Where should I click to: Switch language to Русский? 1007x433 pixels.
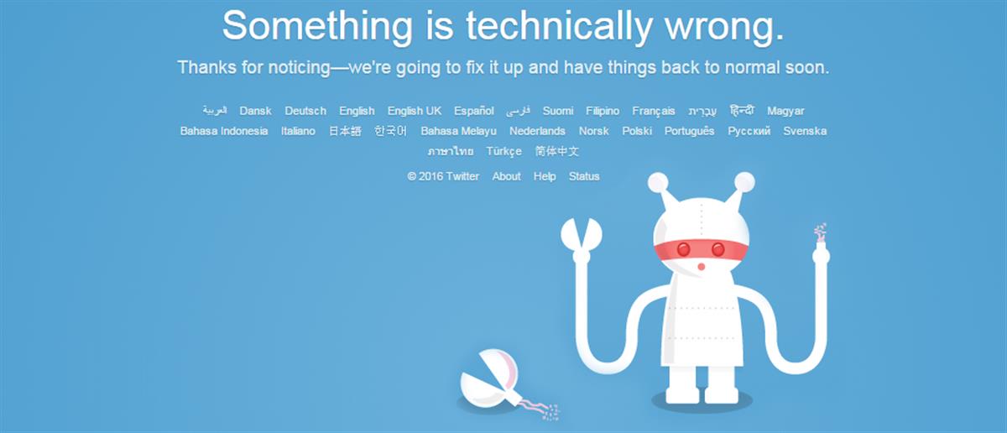pos(749,131)
